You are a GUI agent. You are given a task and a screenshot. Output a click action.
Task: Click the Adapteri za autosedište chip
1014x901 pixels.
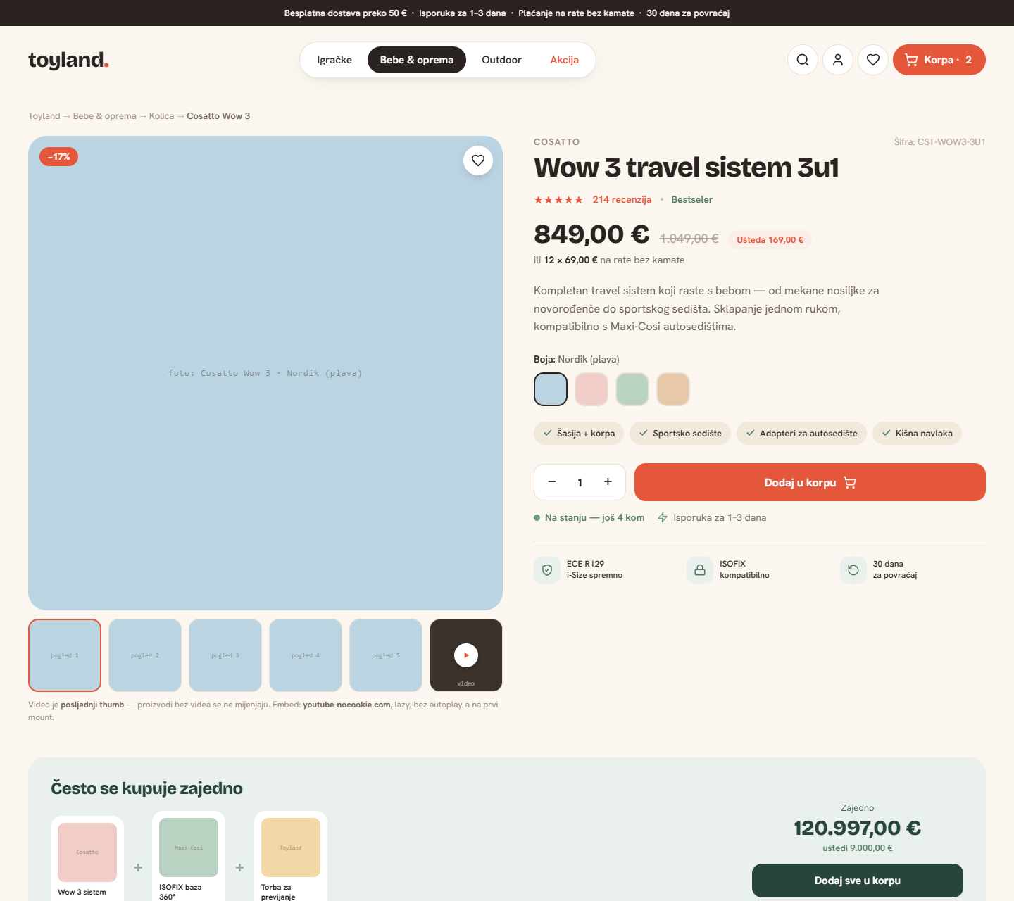pyautogui.click(x=801, y=434)
